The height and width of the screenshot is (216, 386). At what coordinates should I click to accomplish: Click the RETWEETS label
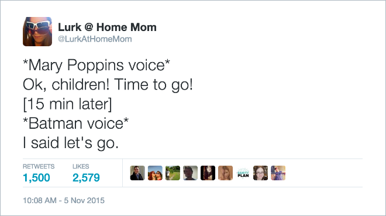39,166
